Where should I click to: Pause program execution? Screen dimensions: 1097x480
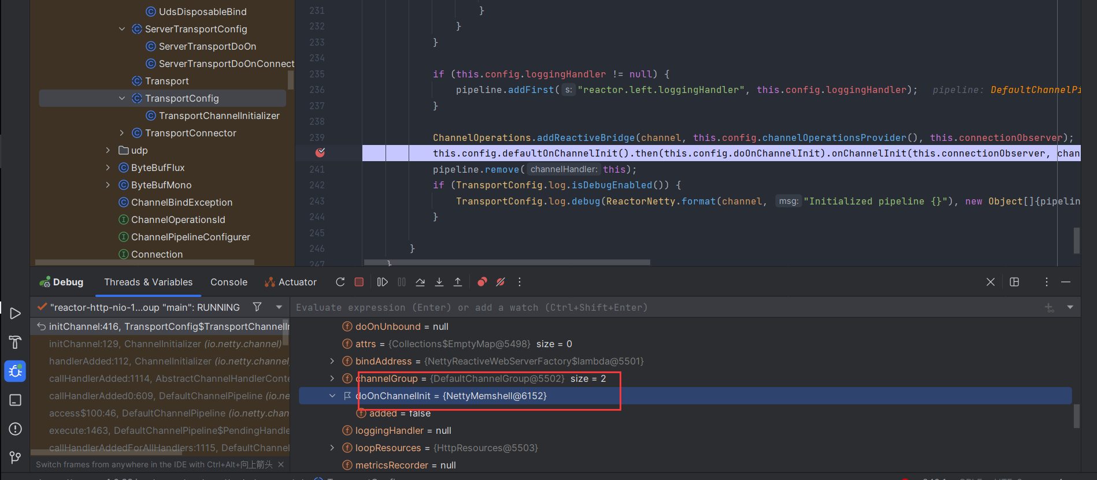[x=402, y=282]
